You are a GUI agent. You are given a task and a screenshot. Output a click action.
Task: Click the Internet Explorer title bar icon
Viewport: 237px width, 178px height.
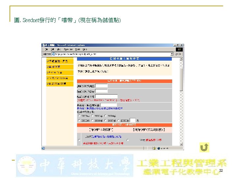coord(43,45)
